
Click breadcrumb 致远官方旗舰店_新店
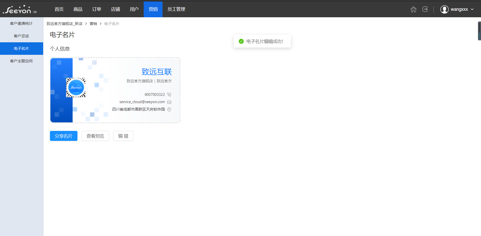(64, 24)
